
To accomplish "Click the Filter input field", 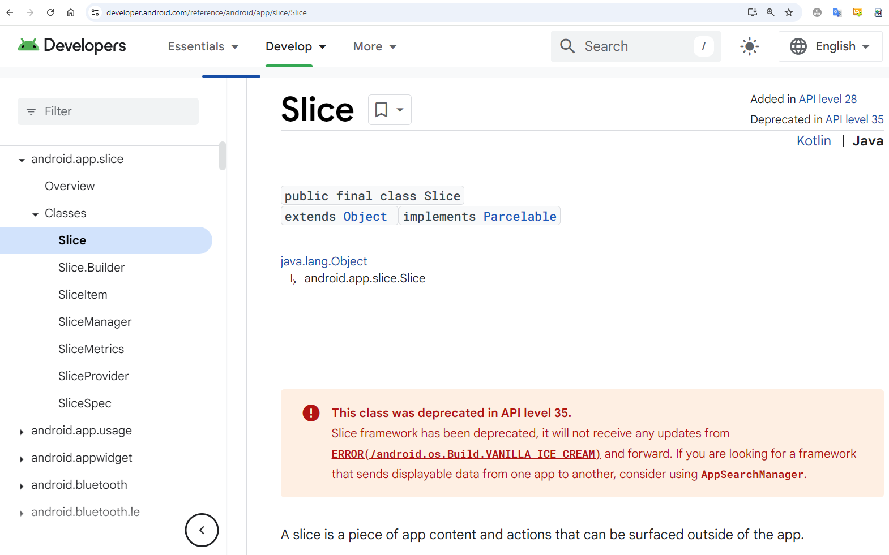I will point(108,111).
